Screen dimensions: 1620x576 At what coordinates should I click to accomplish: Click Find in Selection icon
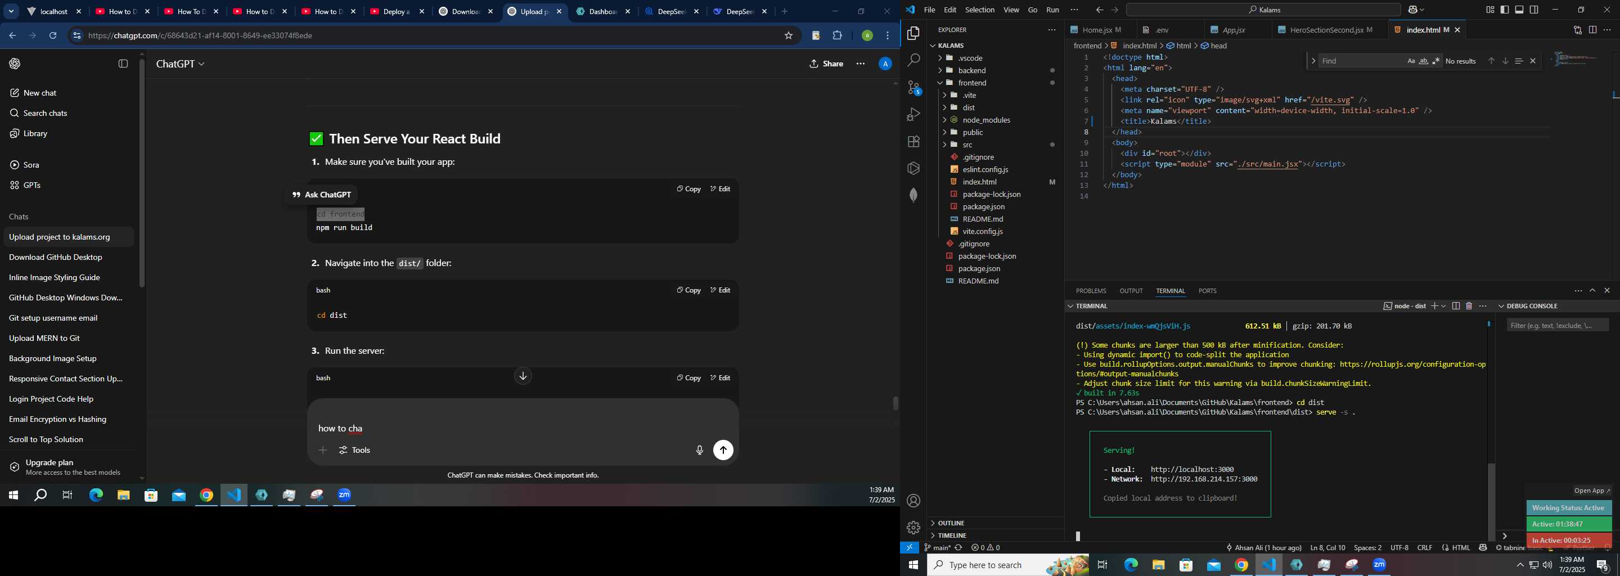1519,61
